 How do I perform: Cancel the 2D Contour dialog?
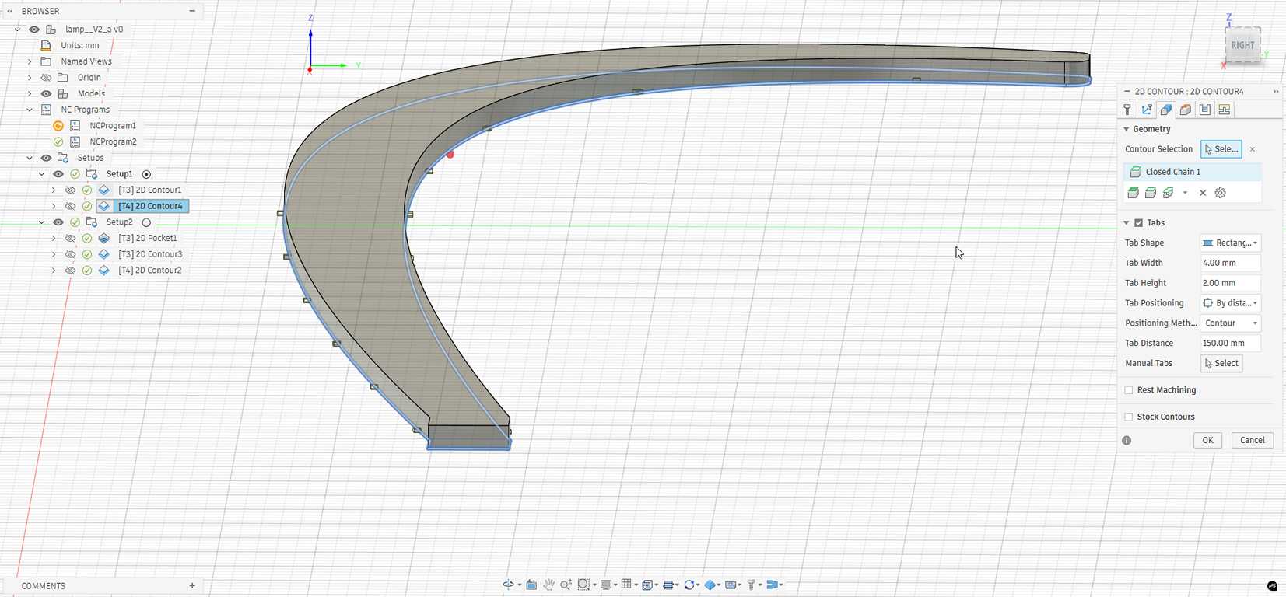(1252, 440)
